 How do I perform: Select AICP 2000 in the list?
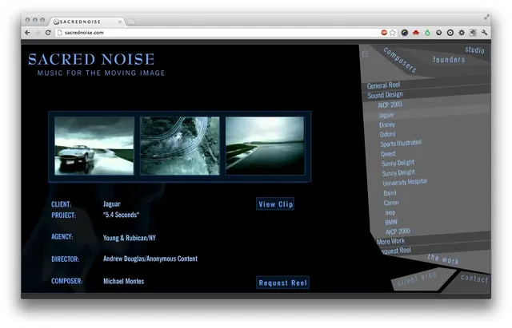398,231
